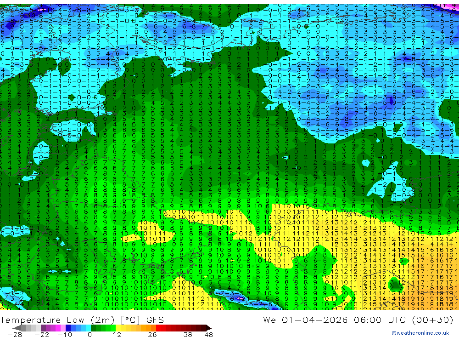Click the legend label "12"
This screenshot has width=459, height=337.
[x=117, y=334]
